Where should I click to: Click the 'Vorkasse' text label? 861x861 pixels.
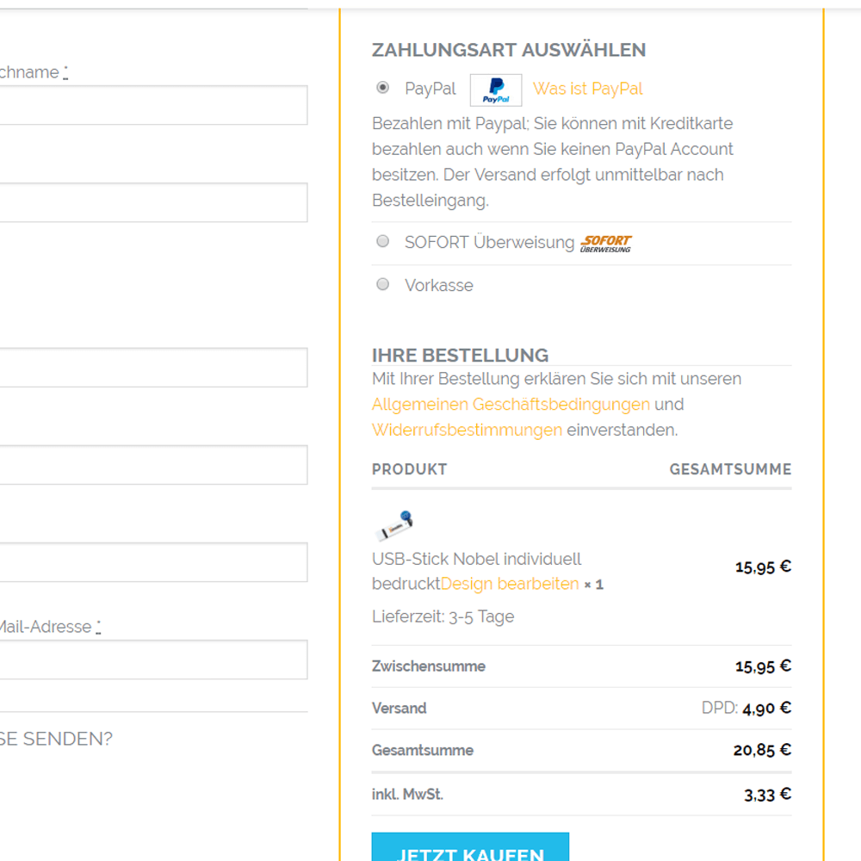(439, 286)
